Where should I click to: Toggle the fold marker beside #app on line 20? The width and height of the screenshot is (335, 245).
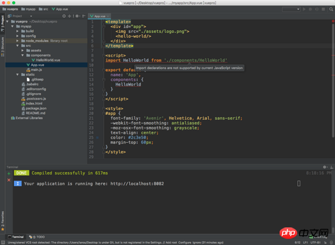pyautogui.click(x=104, y=114)
